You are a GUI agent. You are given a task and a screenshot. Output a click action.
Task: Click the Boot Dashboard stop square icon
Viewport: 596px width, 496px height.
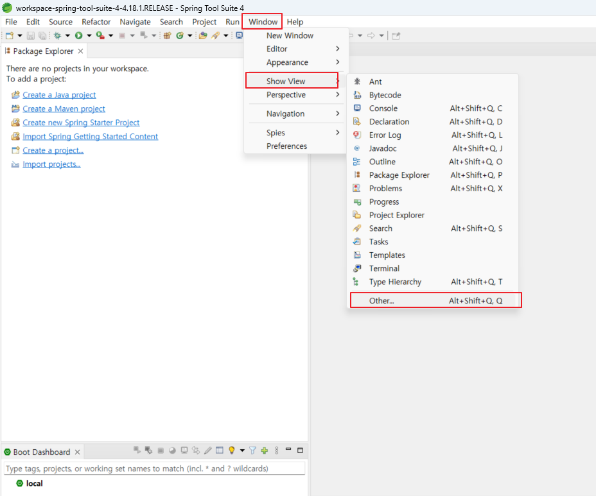[x=161, y=451]
